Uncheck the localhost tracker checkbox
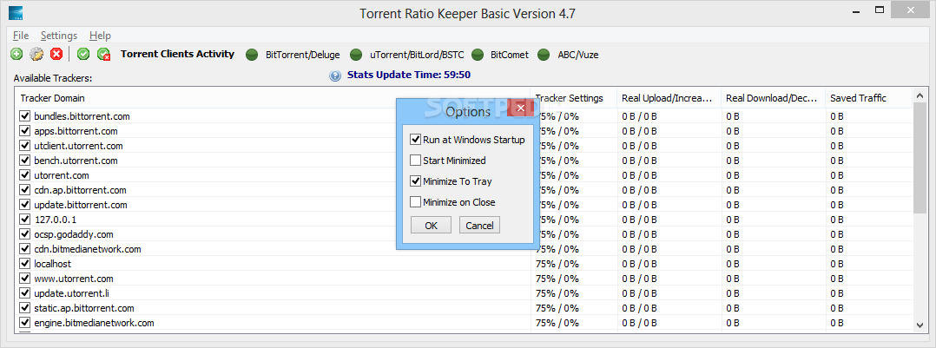 pyautogui.click(x=25, y=263)
